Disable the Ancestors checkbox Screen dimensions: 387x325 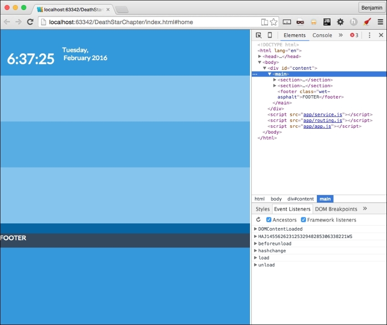point(269,220)
